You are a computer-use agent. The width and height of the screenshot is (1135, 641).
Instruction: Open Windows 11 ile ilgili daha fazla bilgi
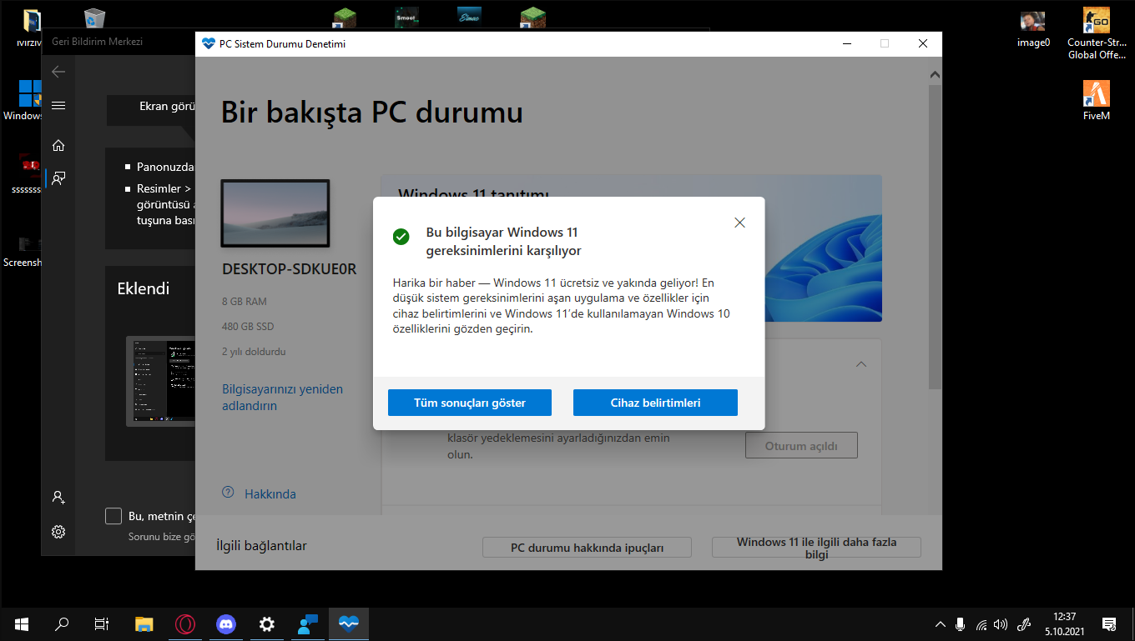[x=816, y=548]
